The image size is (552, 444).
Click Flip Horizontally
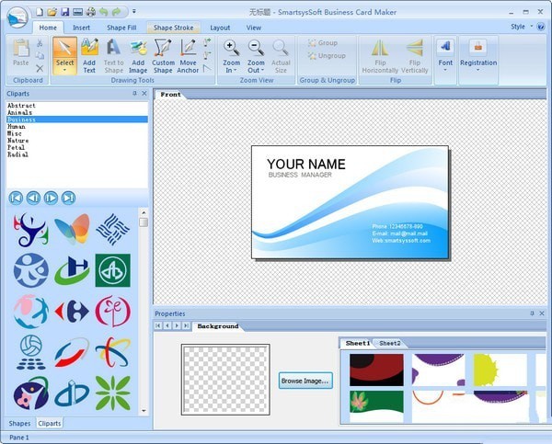pos(380,56)
